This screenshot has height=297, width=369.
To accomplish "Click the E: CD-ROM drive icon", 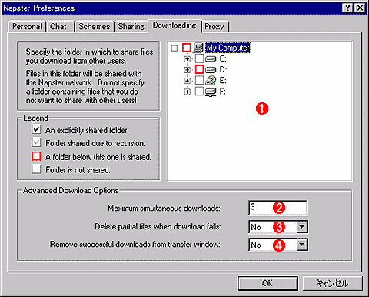I will coord(211,81).
